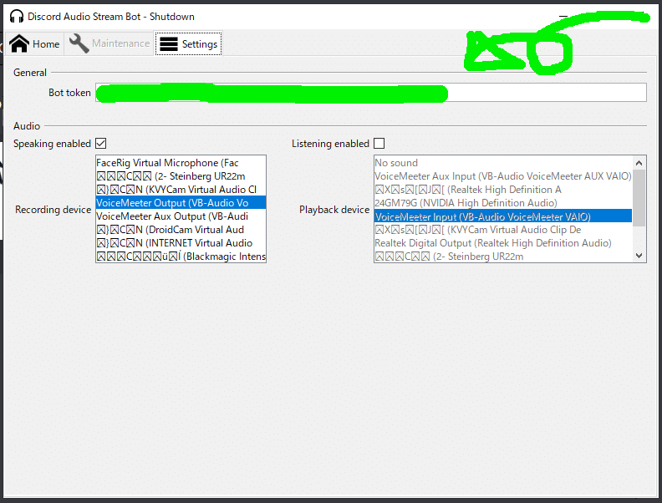Select VoiceMeeter Input VAIO playback device
Viewport: 662px width, 503px height.
[x=503, y=216]
